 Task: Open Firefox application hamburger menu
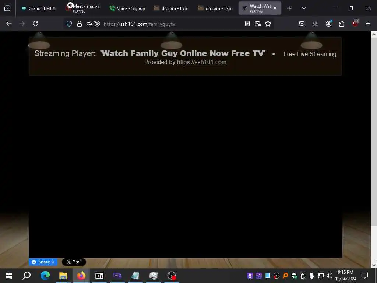(x=368, y=24)
